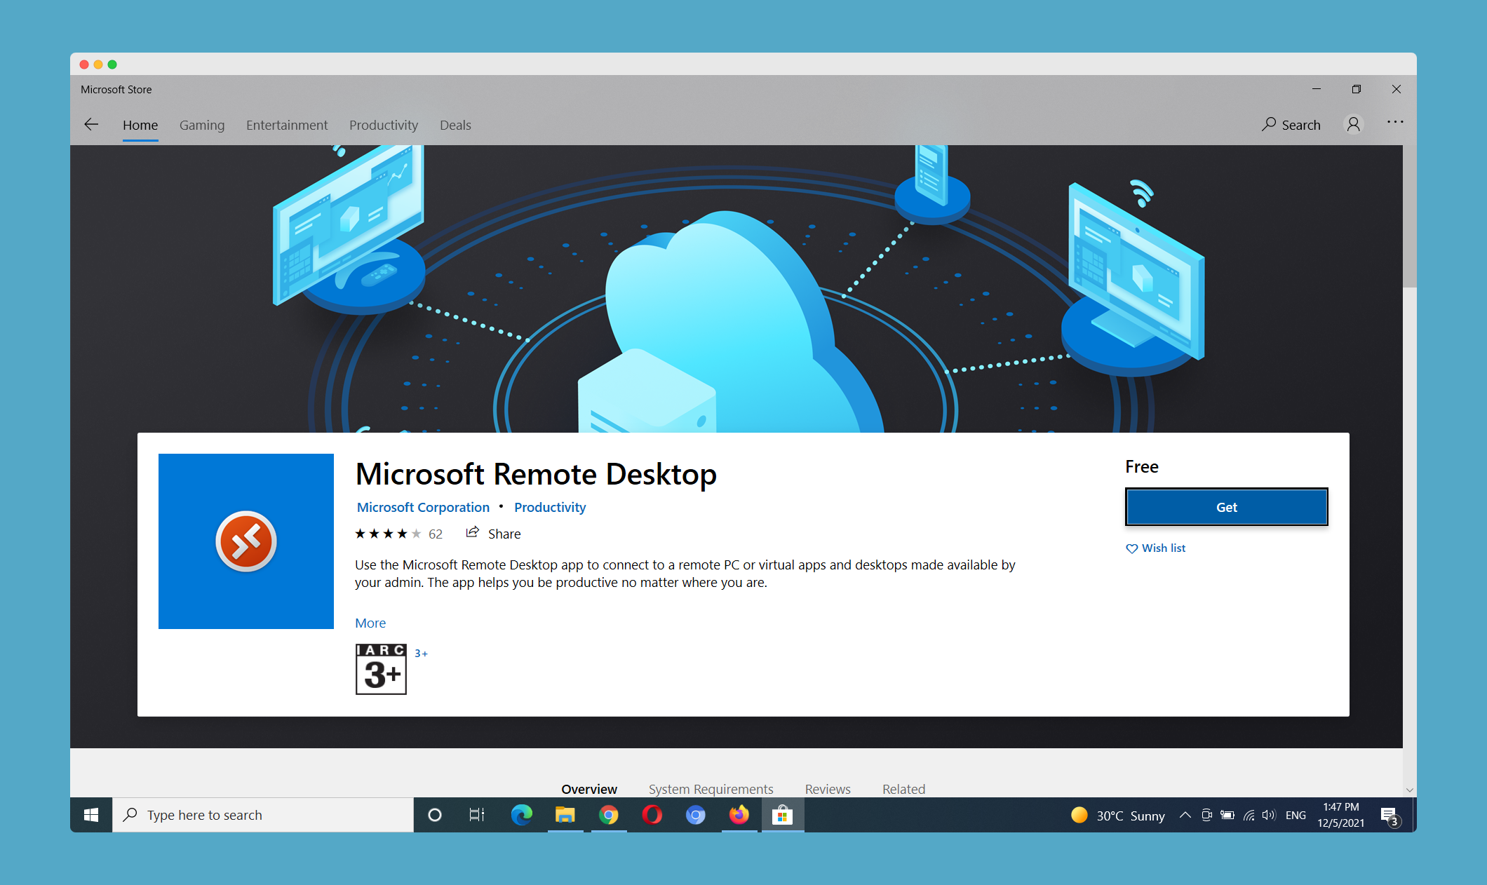Click the battery icon in system tray
Image resolution: width=1487 pixels, height=885 pixels.
[1227, 815]
